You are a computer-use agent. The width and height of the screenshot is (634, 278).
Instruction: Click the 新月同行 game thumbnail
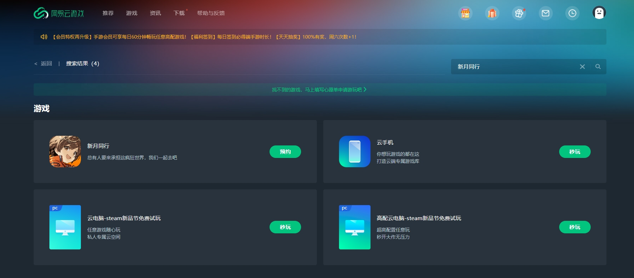(x=65, y=152)
